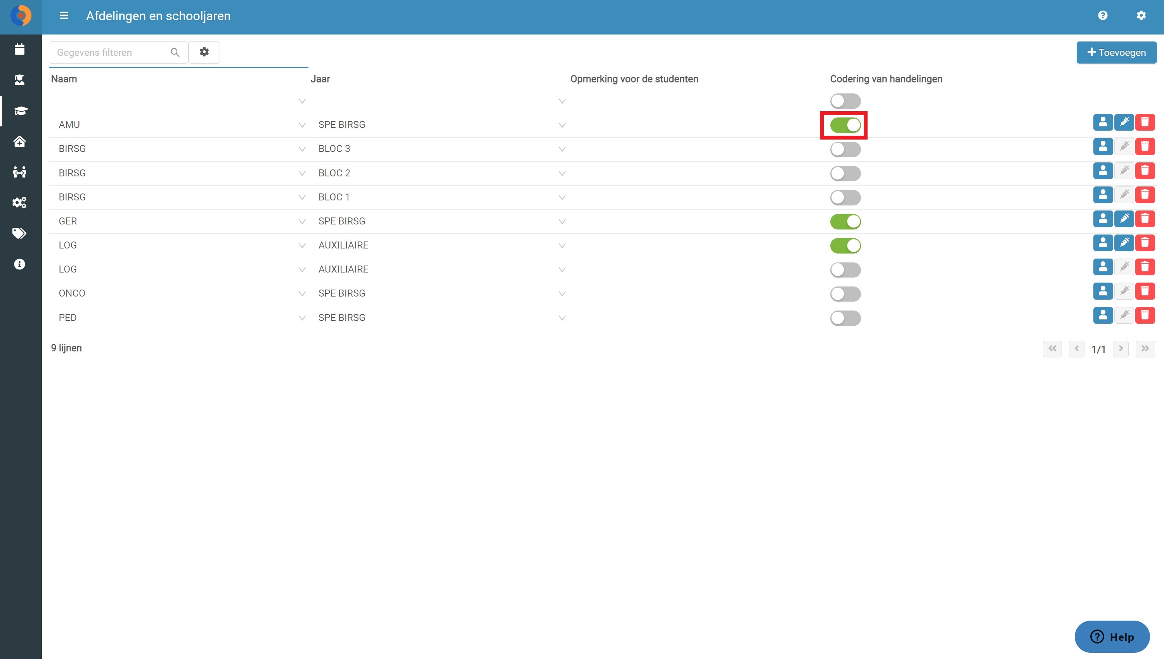Open the user icon for the PED row
Screen dimensions: 1164x659
1103,315
